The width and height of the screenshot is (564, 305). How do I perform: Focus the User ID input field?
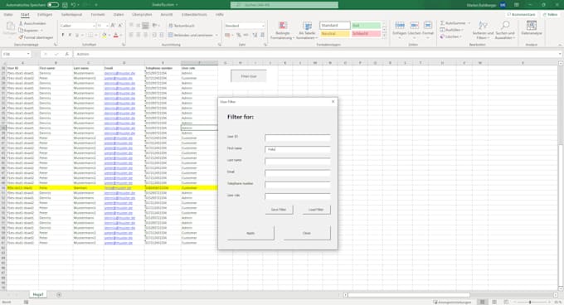[298, 138]
